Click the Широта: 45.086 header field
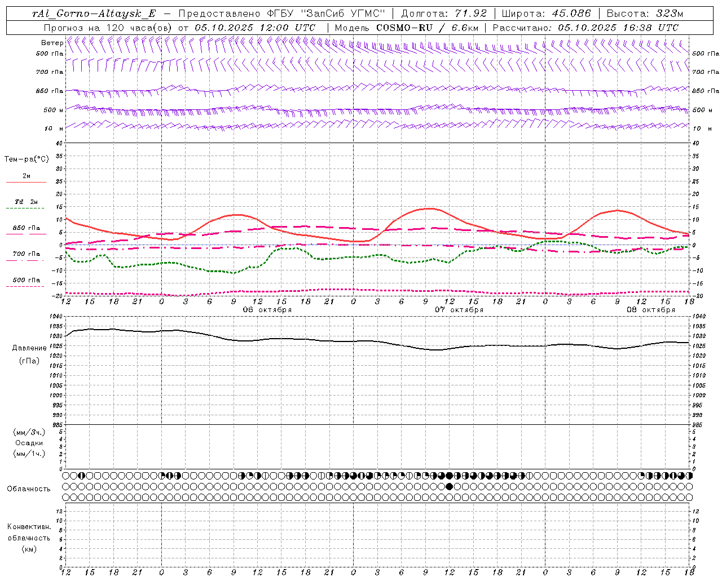The width and height of the screenshot is (722, 577). [x=547, y=14]
